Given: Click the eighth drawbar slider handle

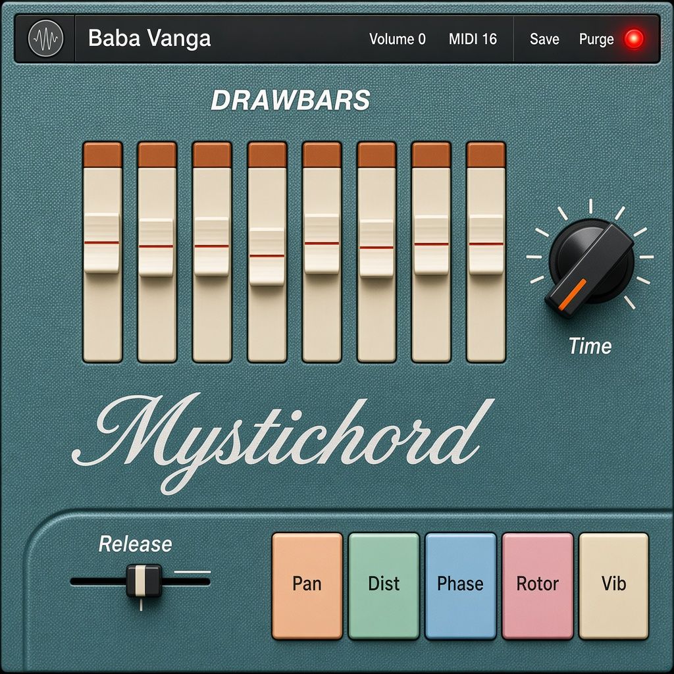Looking at the screenshot, I should (x=486, y=244).
